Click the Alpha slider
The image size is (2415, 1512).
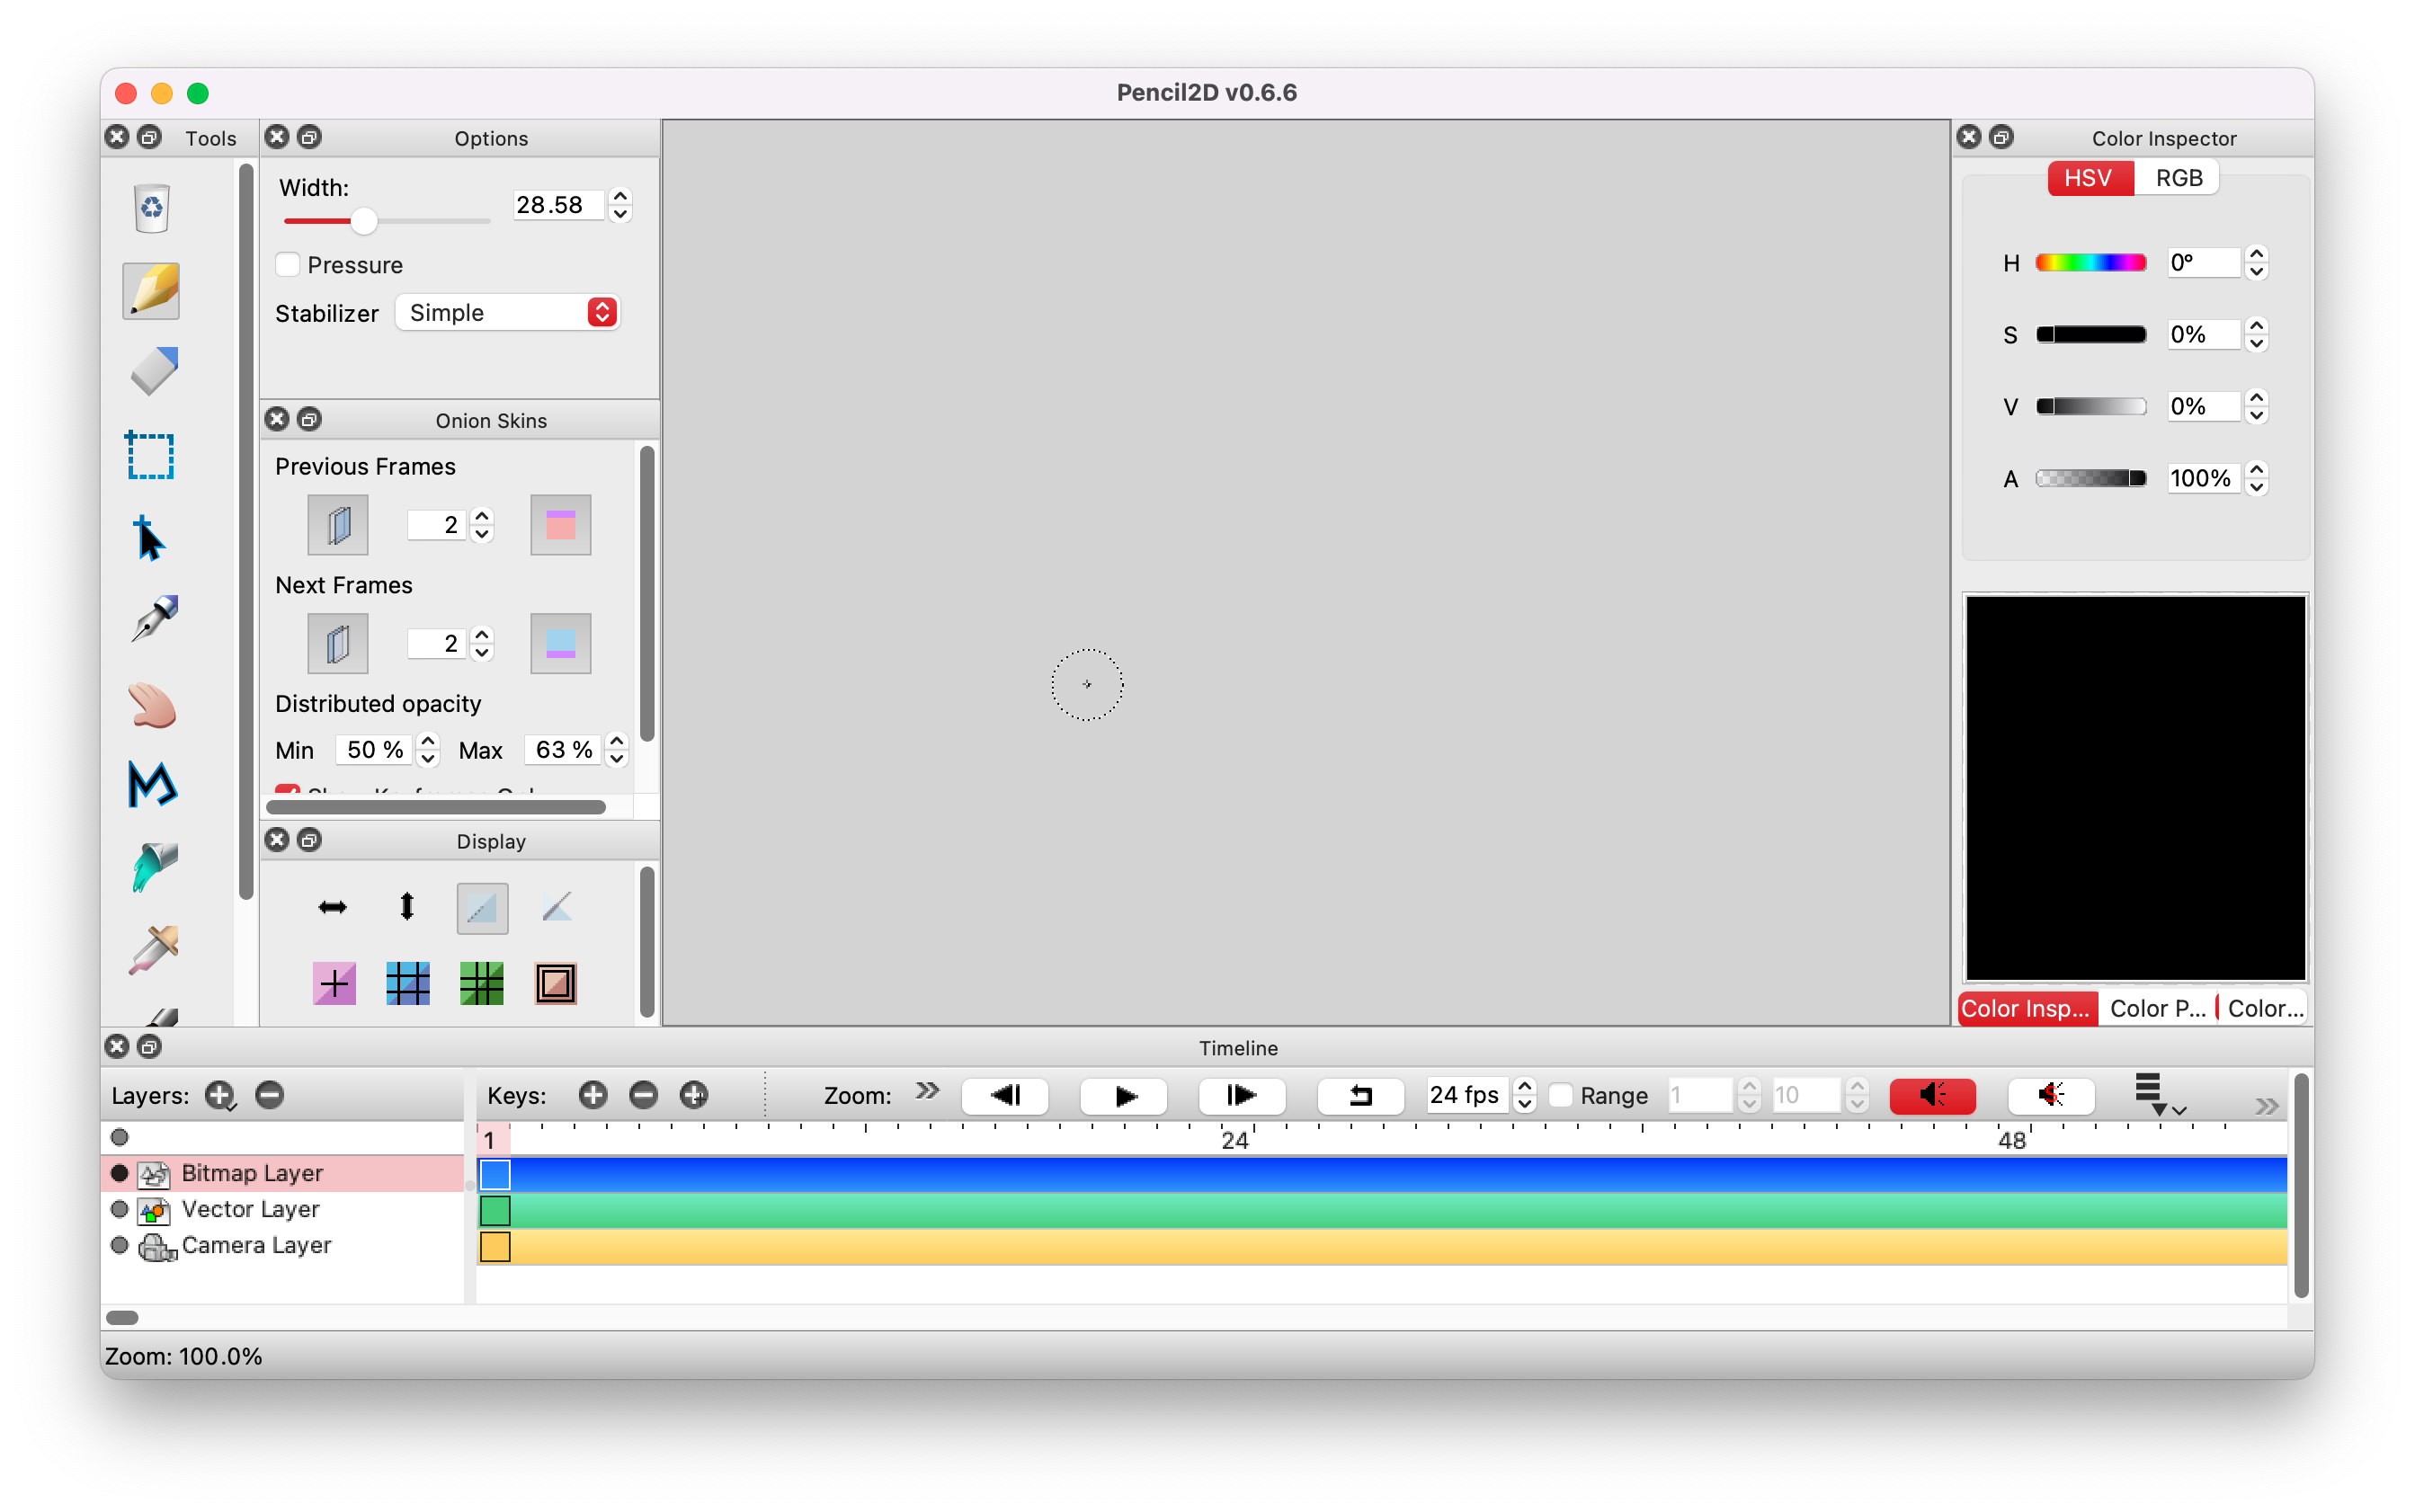(2090, 479)
